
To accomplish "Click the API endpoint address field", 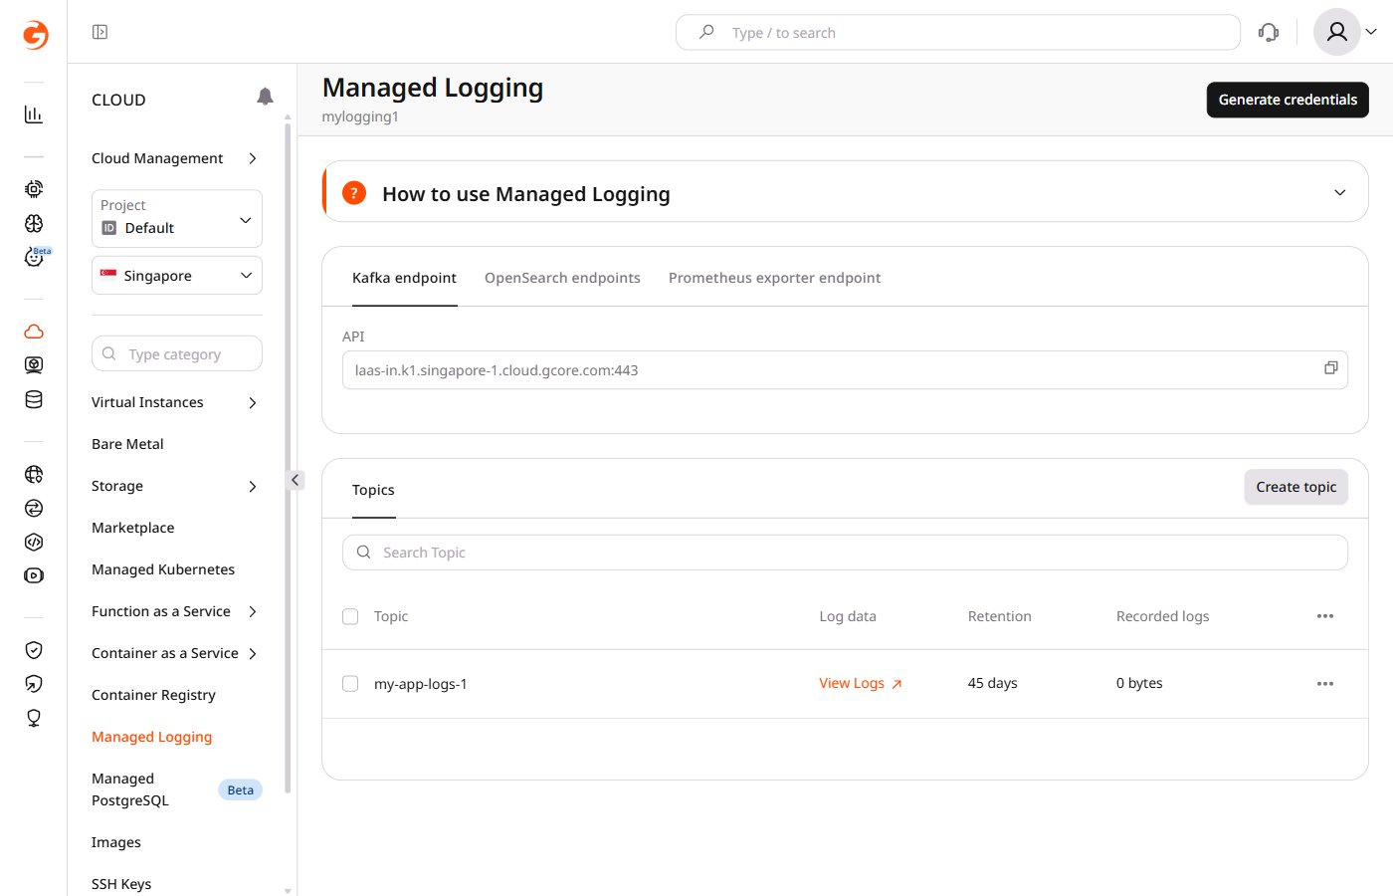I will coord(845,369).
